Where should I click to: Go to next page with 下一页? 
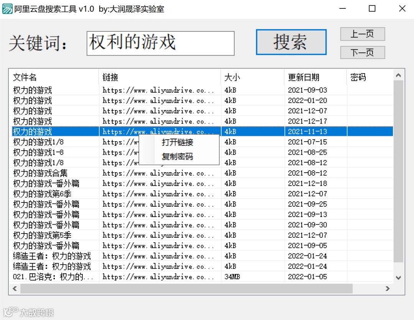pos(363,52)
